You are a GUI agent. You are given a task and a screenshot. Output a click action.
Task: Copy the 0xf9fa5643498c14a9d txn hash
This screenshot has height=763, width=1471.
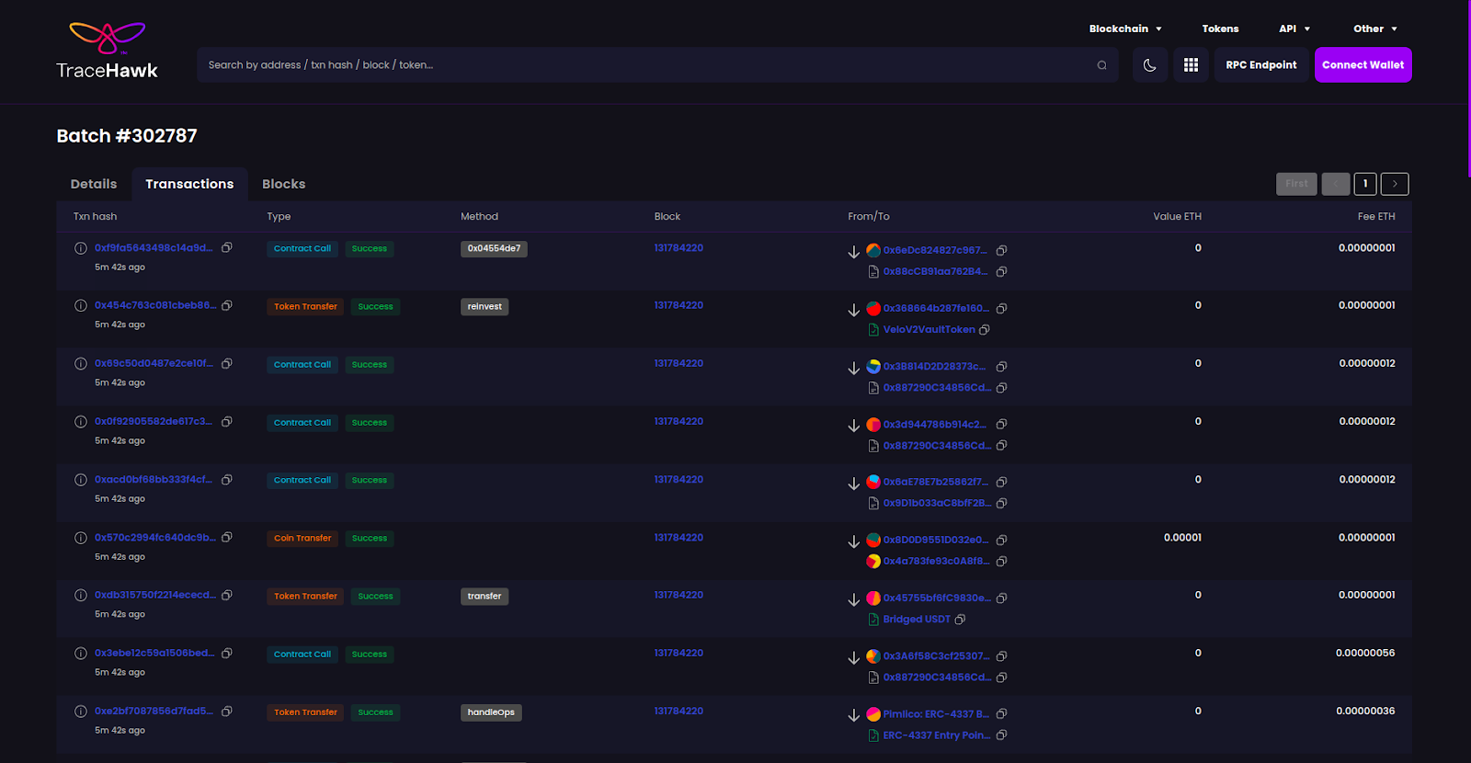click(x=227, y=248)
